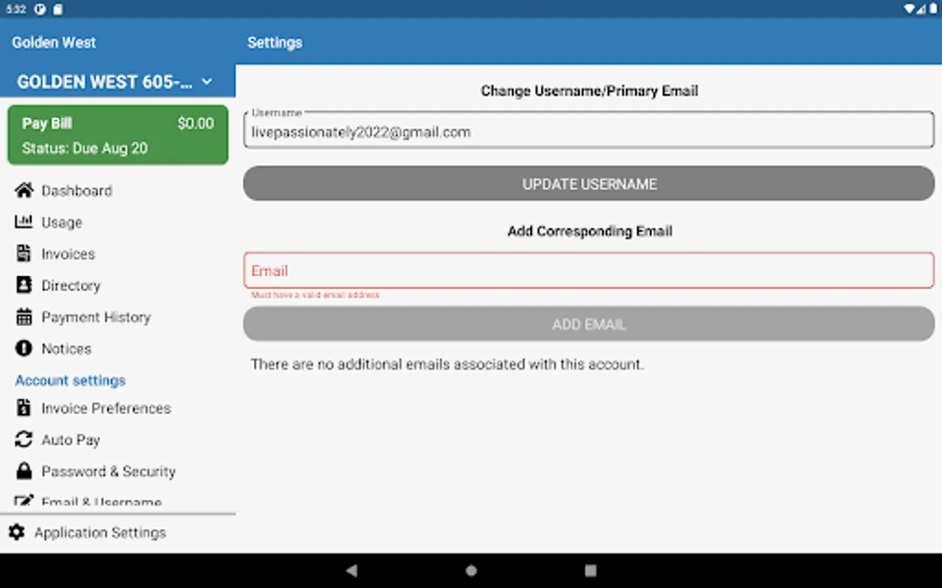Click the Invoices document icon
Viewport: 942px width, 588px height.
(24, 253)
